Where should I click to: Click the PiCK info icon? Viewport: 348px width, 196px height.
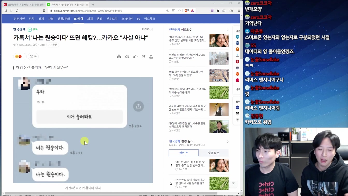151,29
